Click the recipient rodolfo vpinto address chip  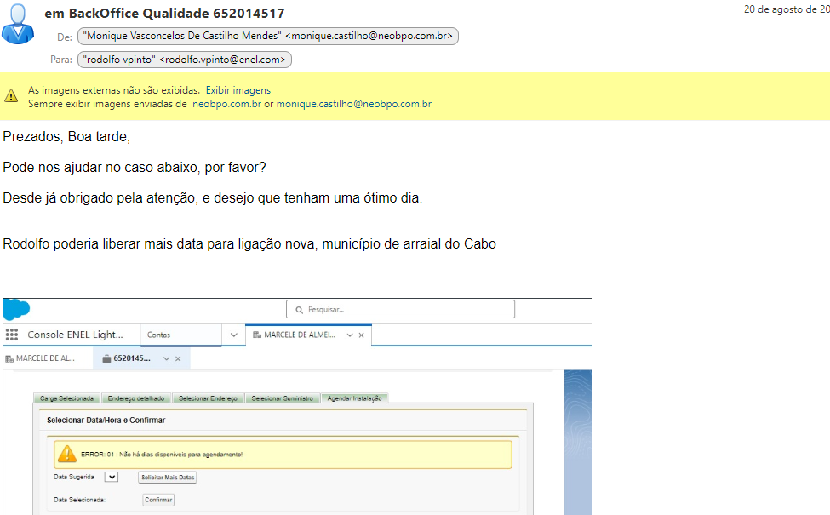tap(184, 60)
